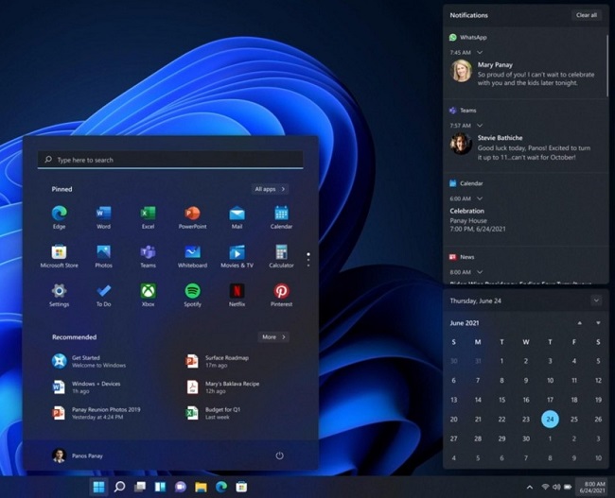
Task: Open Get Started recommended item
Action: (x=89, y=361)
